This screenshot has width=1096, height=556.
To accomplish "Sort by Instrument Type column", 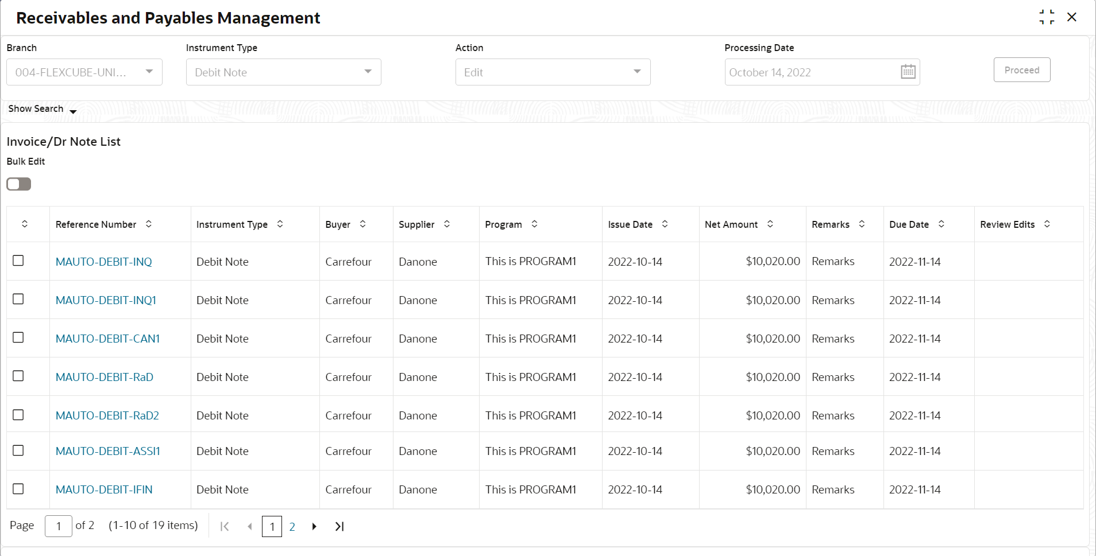I will 280,224.
